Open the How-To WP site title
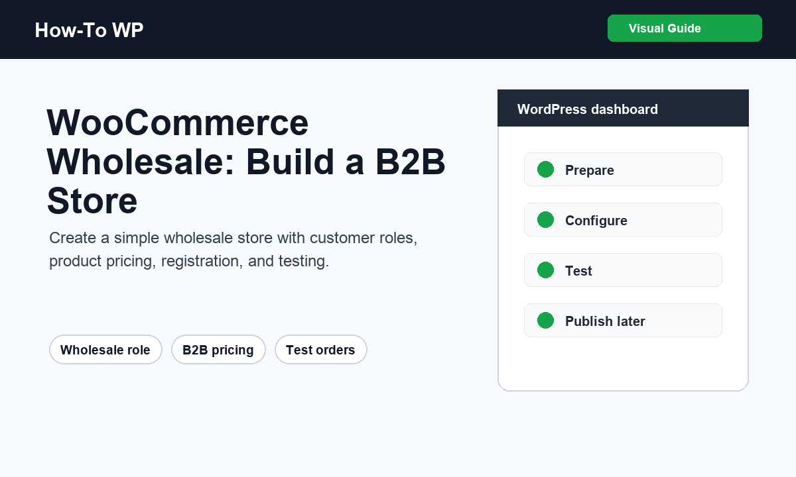This screenshot has height=477, width=796. coord(89,30)
